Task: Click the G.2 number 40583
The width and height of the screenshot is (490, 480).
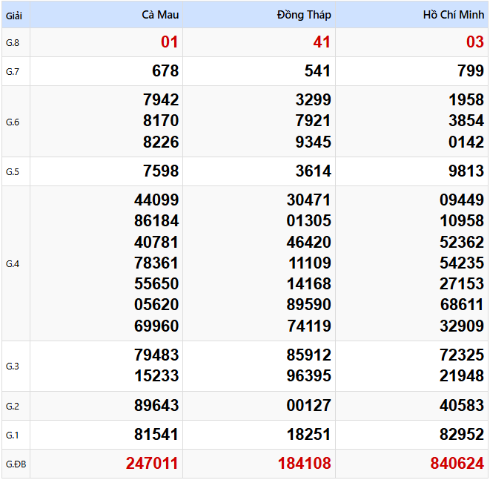Action: pyautogui.click(x=462, y=406)
